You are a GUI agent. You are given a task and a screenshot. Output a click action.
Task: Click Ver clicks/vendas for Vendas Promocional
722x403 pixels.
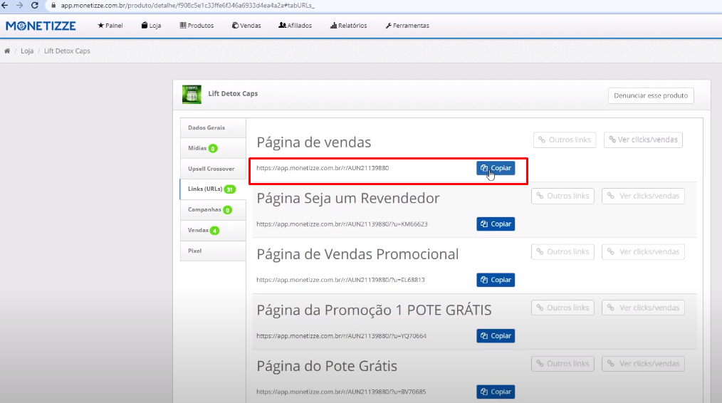643,252
